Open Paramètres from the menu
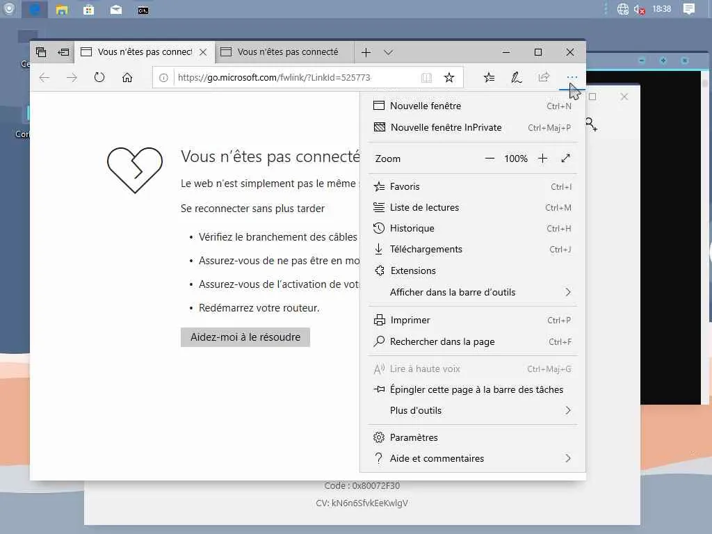 472,437
